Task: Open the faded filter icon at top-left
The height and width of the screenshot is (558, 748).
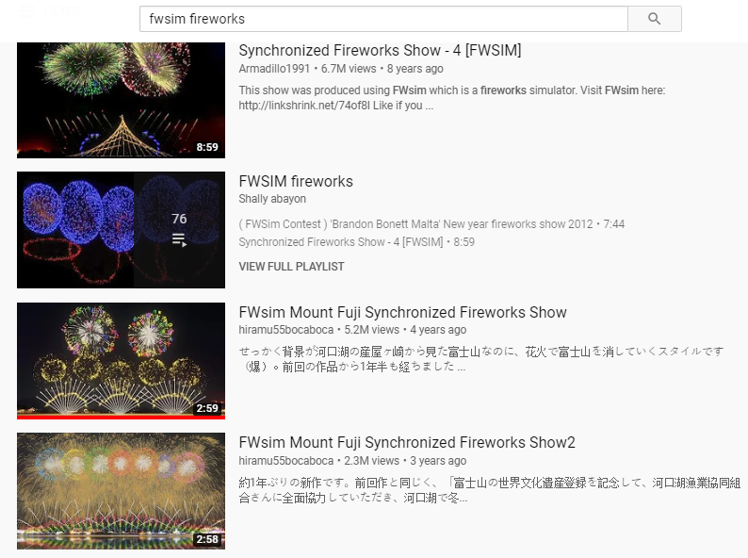Action: [x=26, y=10]
